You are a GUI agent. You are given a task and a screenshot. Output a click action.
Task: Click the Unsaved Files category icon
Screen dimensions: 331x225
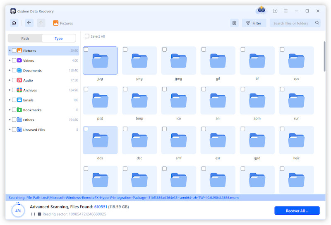[19, 129]
